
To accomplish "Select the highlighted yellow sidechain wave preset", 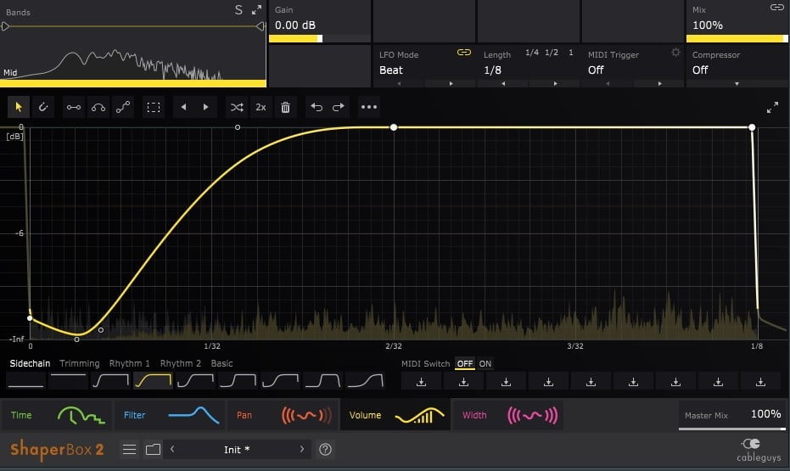I will click(153, 381).
